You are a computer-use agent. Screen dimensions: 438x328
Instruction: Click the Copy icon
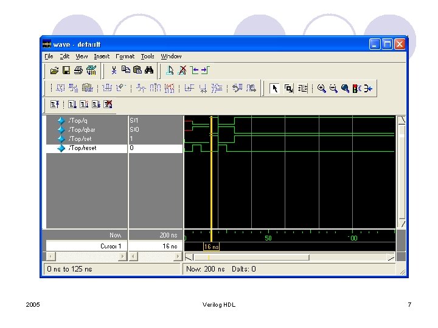tap(126, 69)
